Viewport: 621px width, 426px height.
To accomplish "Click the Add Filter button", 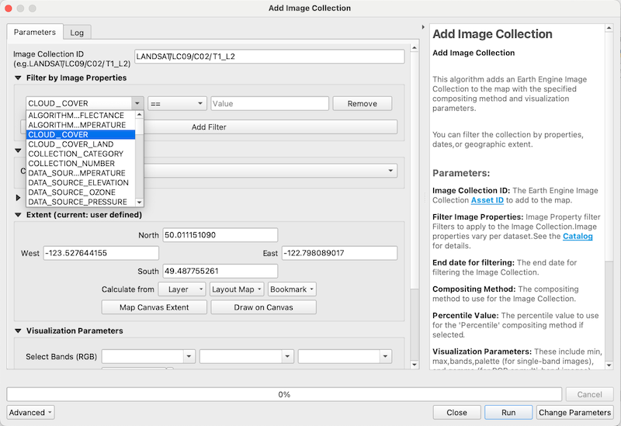I will pos(209,127).
